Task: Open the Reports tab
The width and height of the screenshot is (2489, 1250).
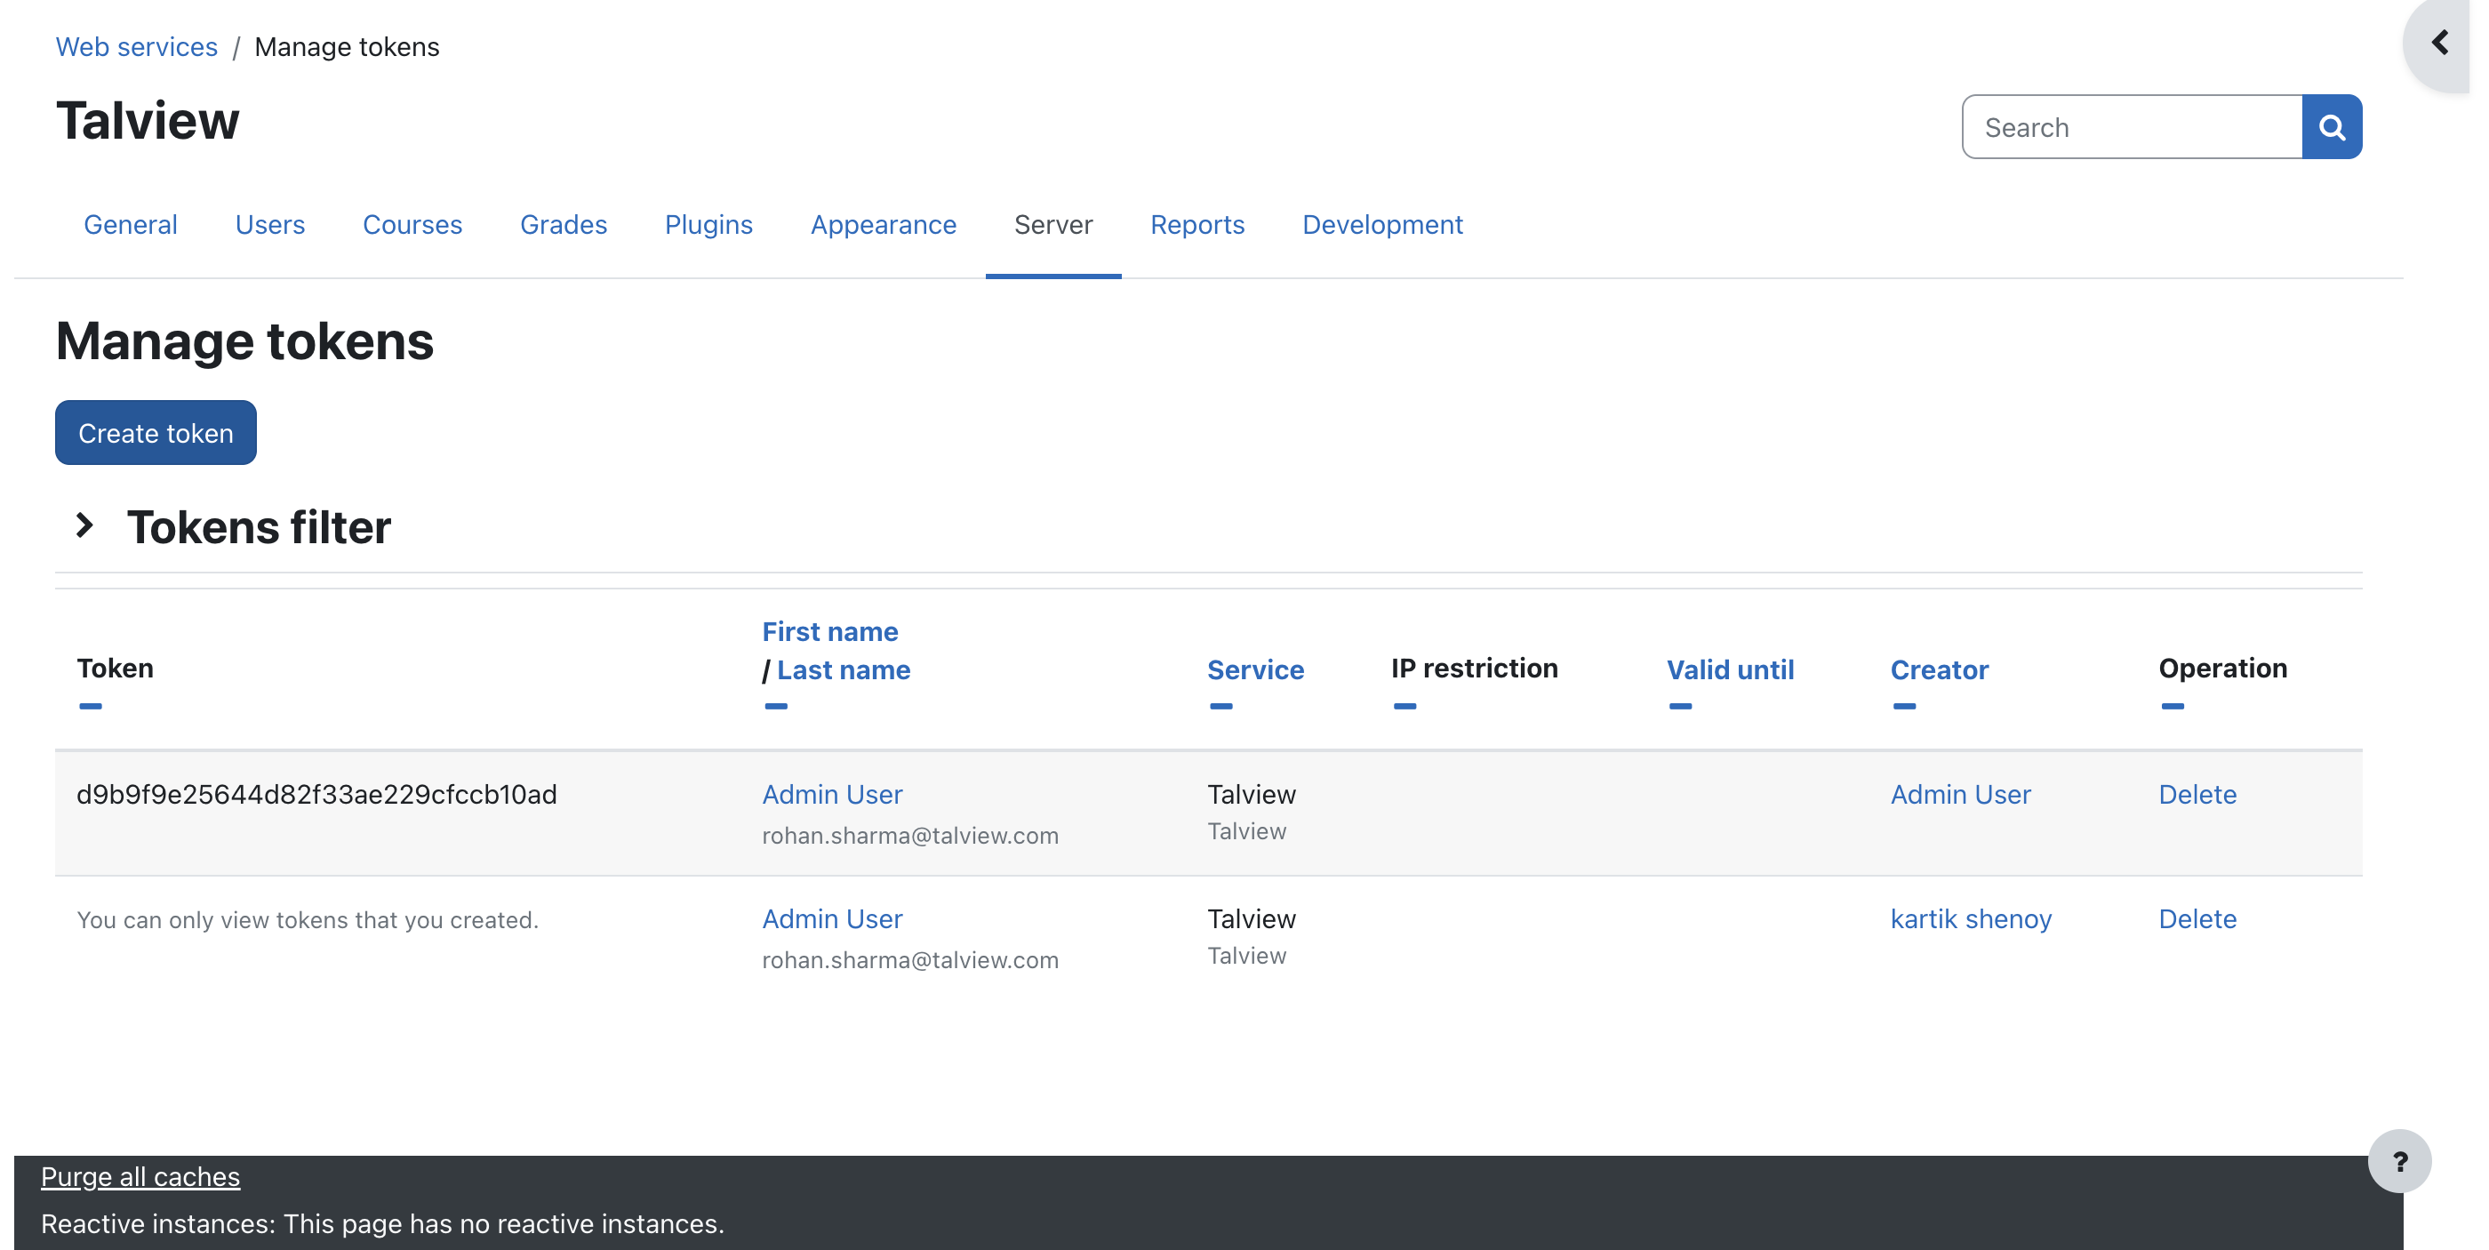Action: [x=1196, y=224]
